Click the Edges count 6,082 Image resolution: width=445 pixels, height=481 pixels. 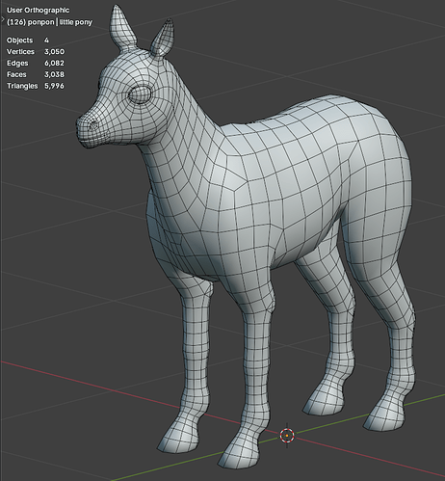pyautogui.click(x=54, y=63)
